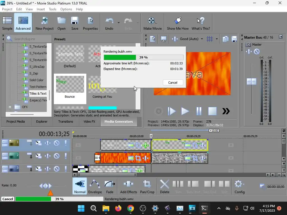Screen dimensions: 287x215
Task: Open track 2 menu button
Action: point(5,156)
